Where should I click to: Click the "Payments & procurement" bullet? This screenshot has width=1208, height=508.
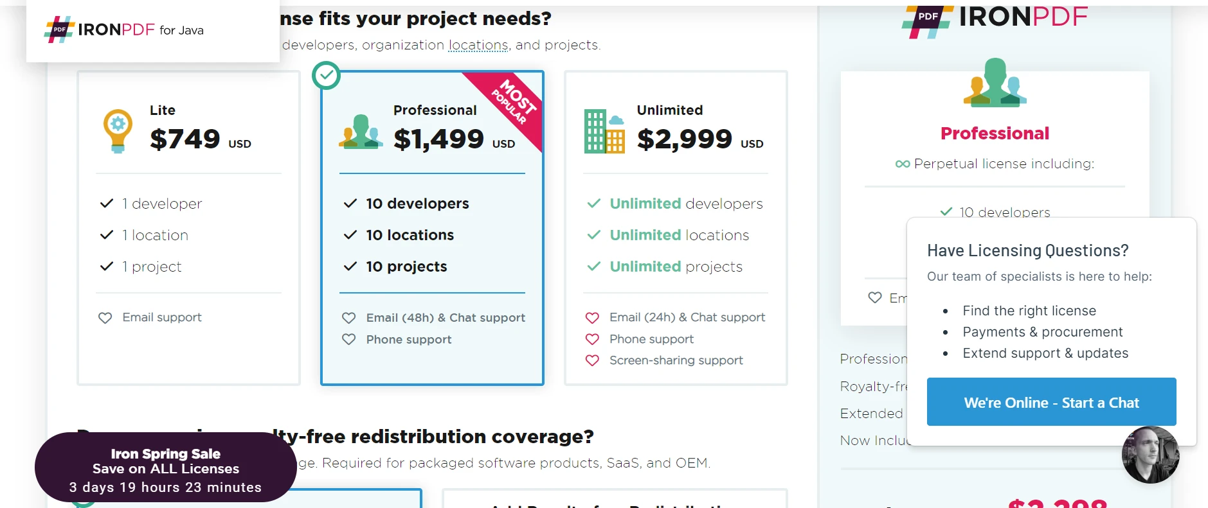point(1043,332)
